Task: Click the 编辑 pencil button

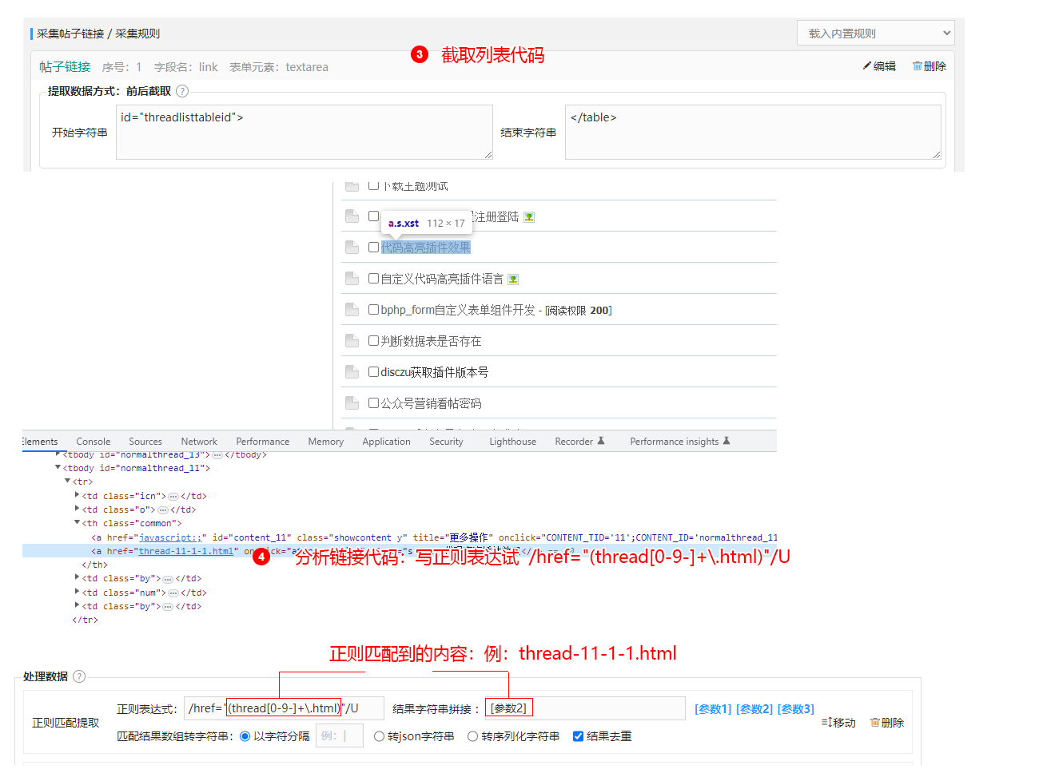Action: click(x=879, y=66)
